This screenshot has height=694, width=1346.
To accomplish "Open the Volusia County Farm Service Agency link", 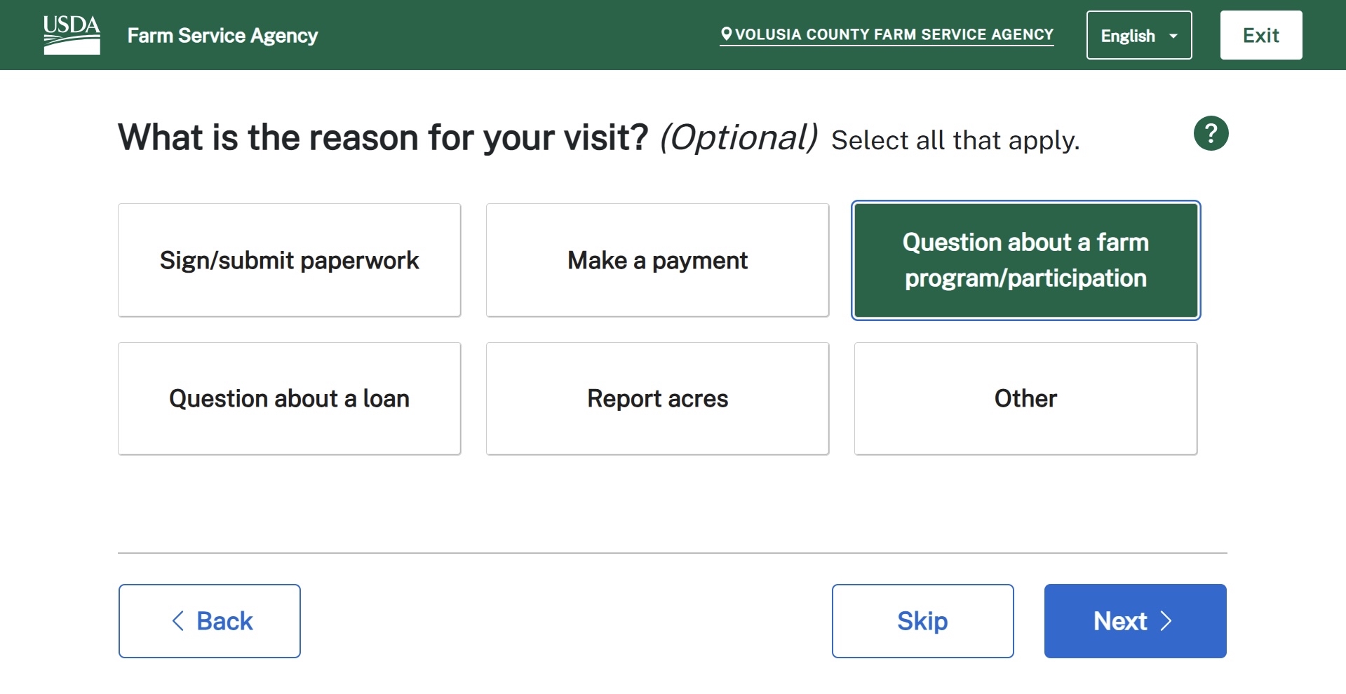I will click(887, 34).
